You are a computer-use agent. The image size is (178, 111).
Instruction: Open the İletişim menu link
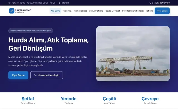coord(149,11)
